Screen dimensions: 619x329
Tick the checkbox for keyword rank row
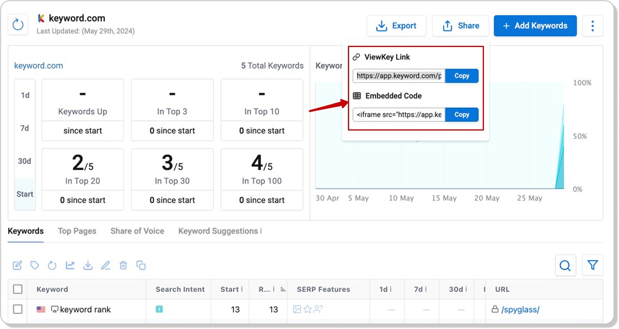(18, 309)
